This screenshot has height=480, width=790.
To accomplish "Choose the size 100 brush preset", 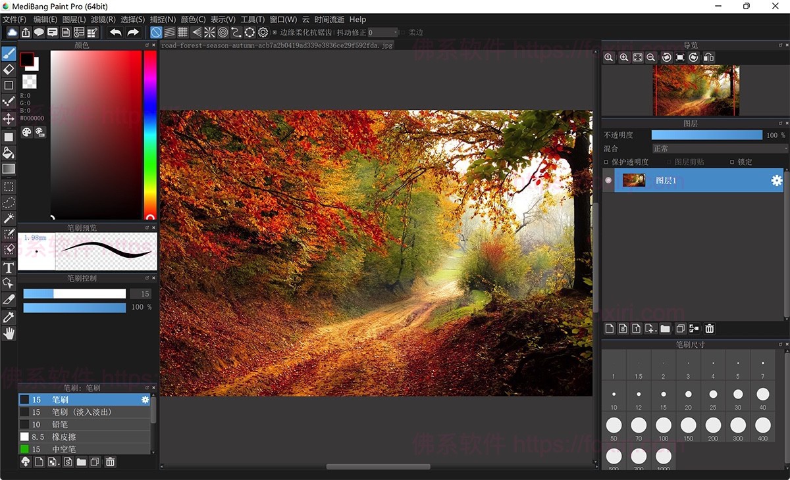I will [x=663, y=426].
